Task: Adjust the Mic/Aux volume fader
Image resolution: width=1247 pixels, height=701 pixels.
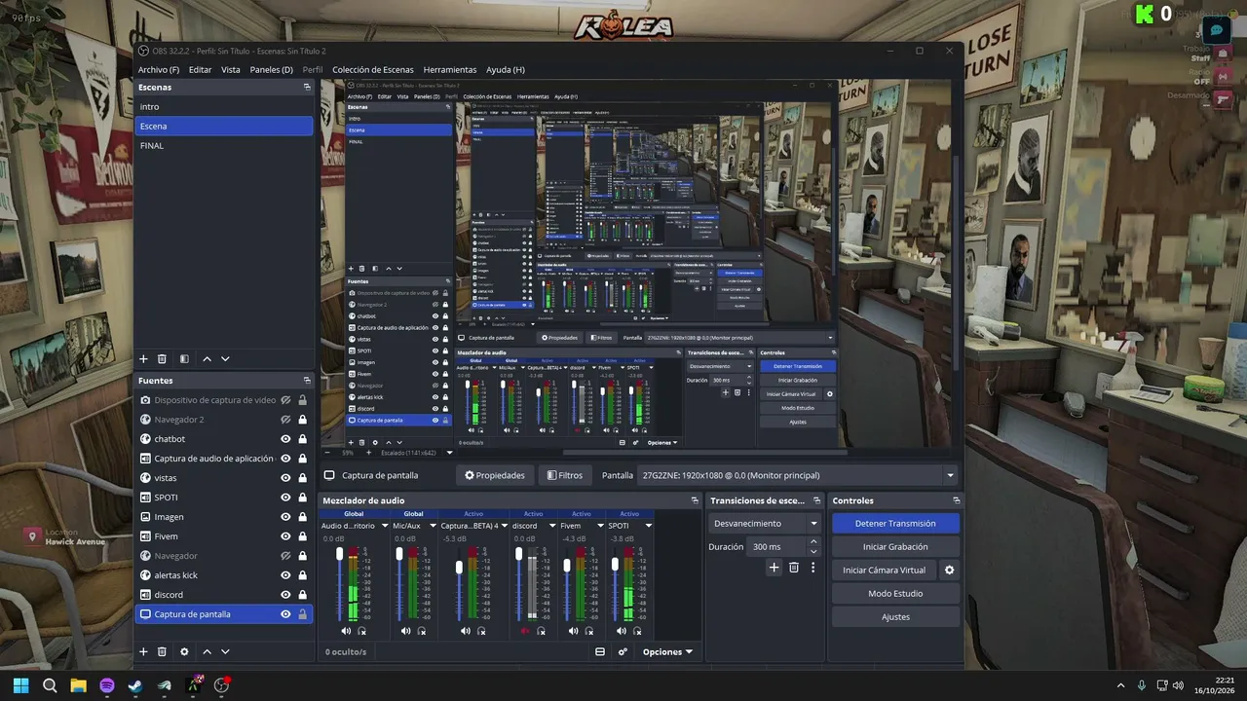Action: coord(399,554)
